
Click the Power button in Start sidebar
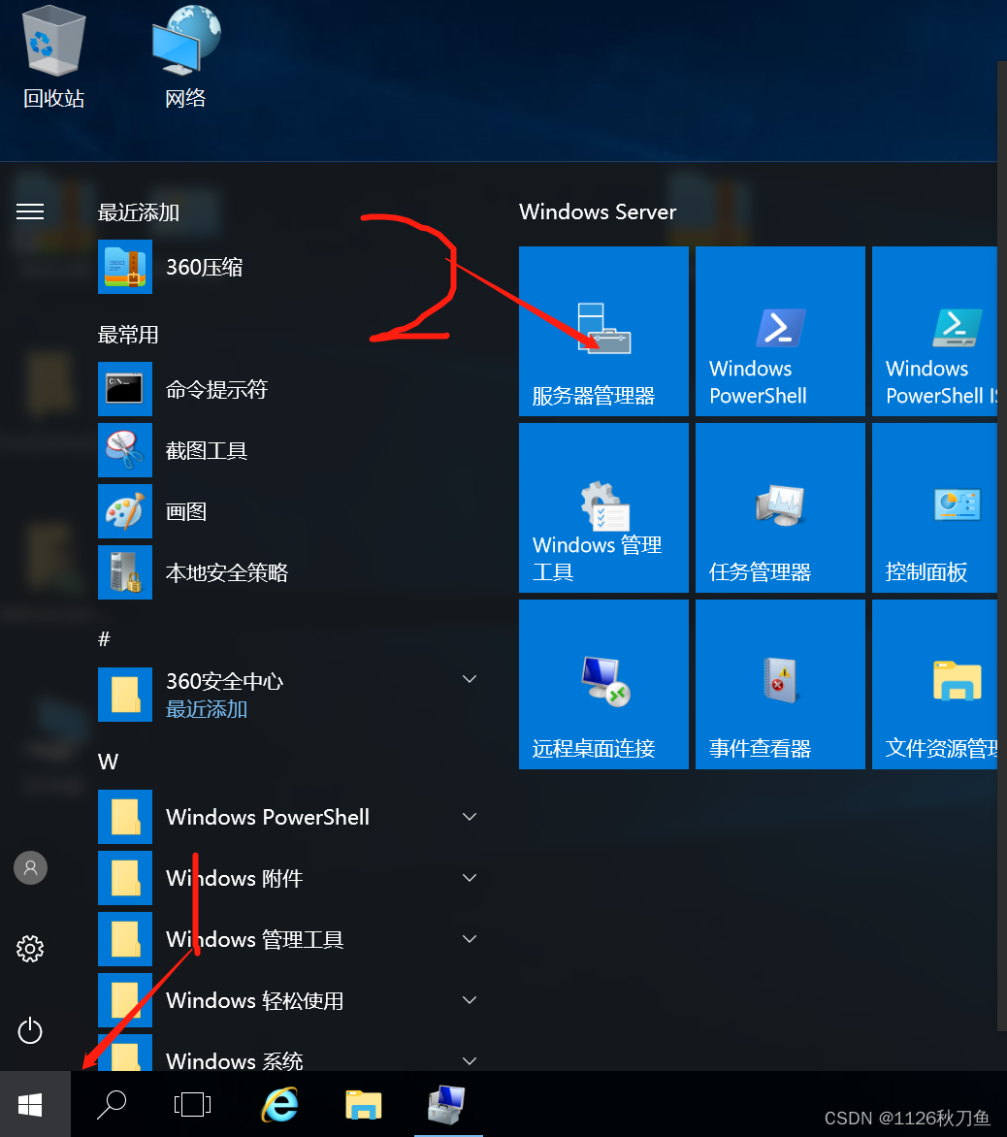tap(30, 1030)
